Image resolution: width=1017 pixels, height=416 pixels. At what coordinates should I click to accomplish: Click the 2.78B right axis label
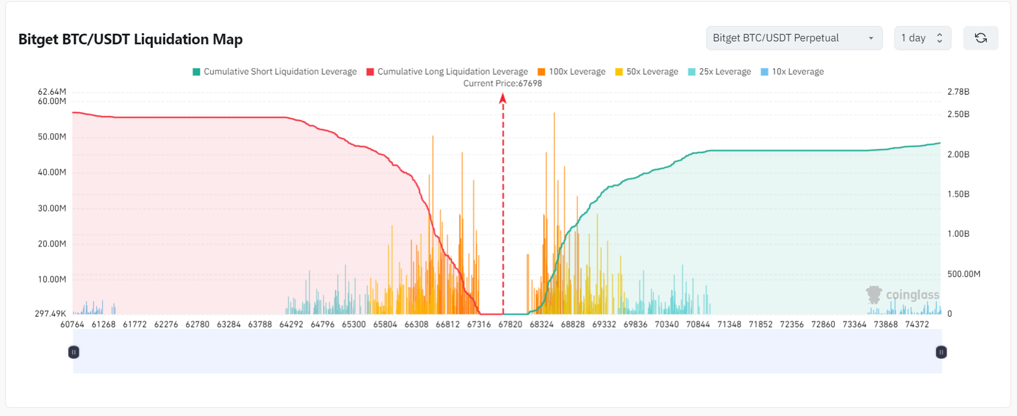[x=958, y=92]
